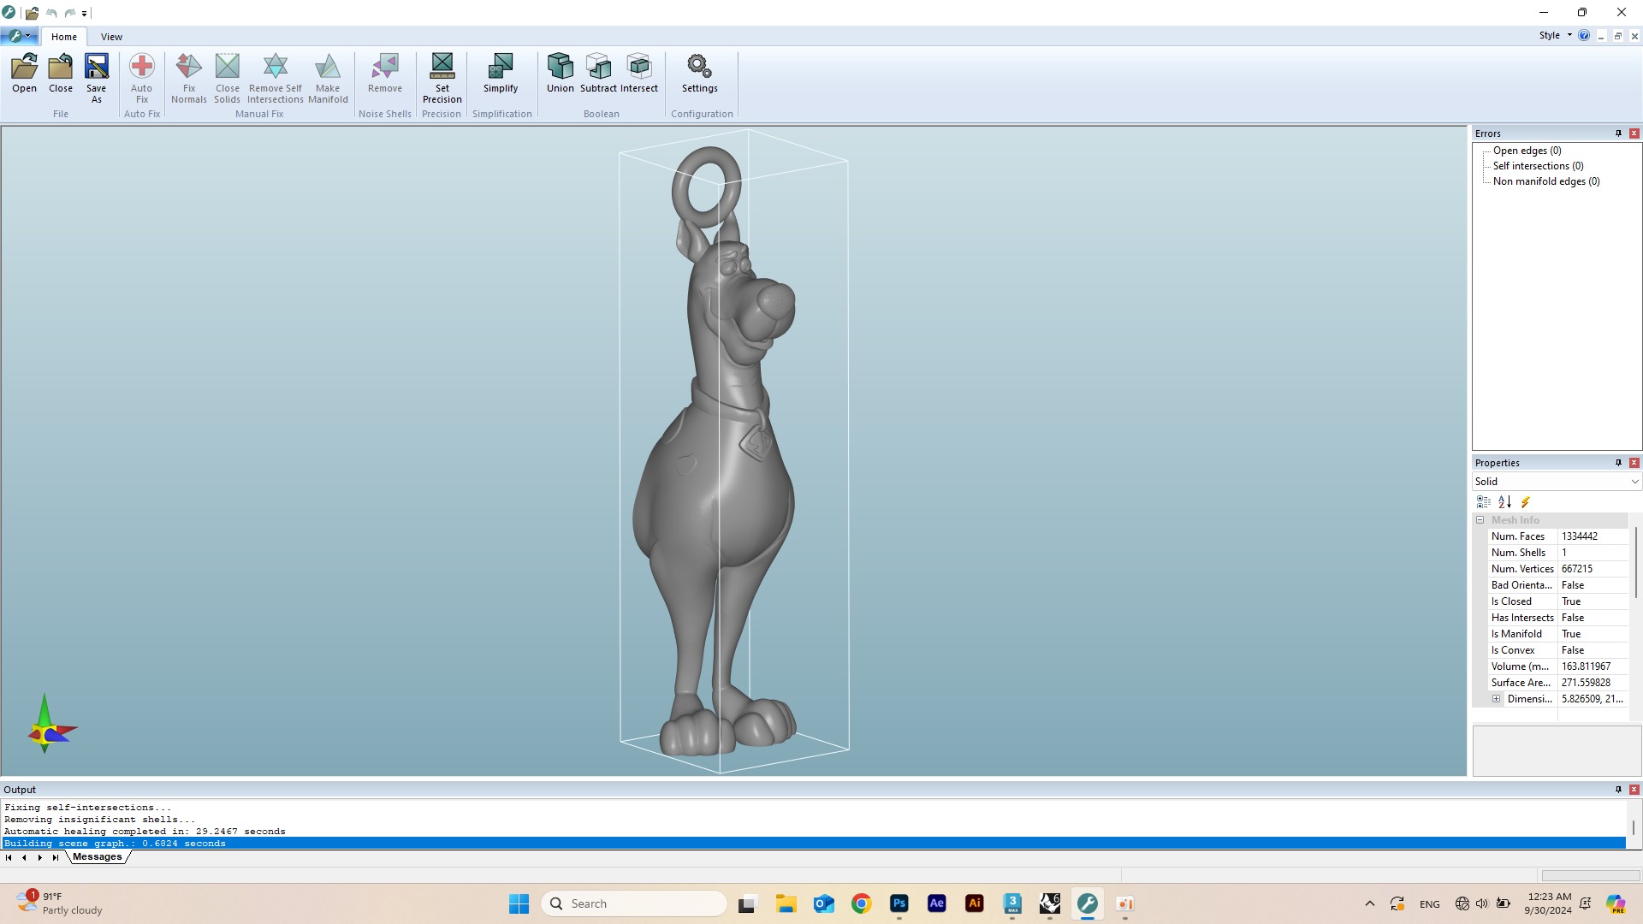The image size is (1643, 924).
Task: Show hidden system tray icons
Action: coord(1369,904)
